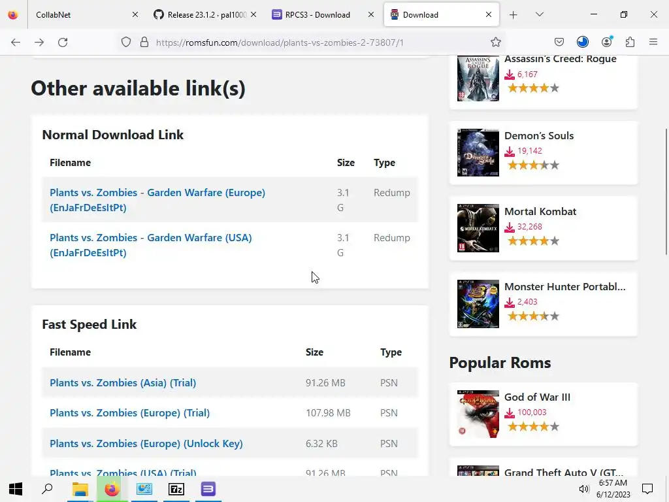Click Popular Roms heading
Screen dimensions: 669x502
tap(500, 363)
